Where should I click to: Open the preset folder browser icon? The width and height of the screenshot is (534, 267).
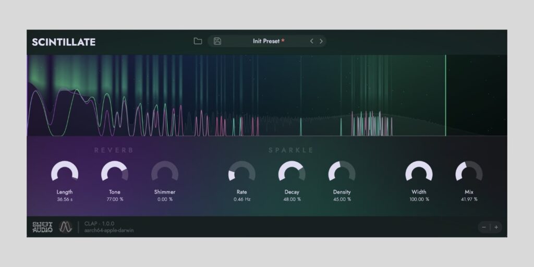198,41
